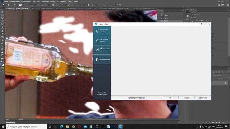This screenshot has height=129, width=230.
Task: Click the Windows taskbar search box
Action: point(26,126)
